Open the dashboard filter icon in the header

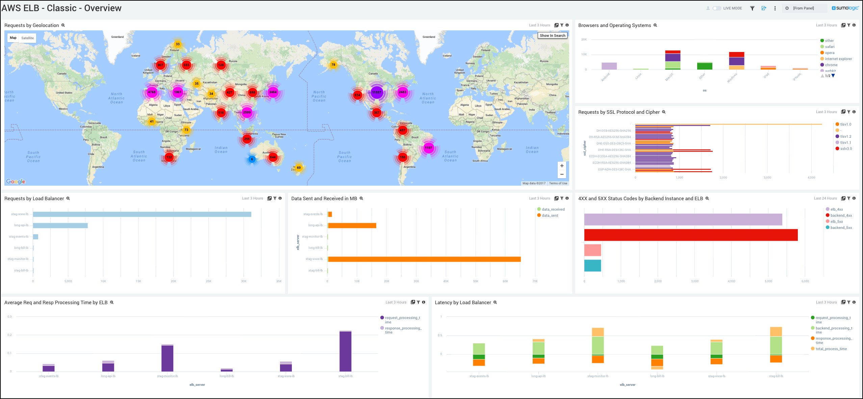pos(752,8)
